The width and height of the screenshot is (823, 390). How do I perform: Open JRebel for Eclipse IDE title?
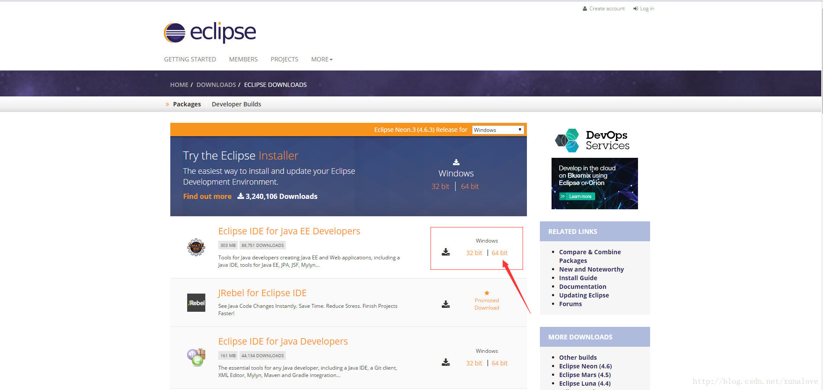pos(262,293)
